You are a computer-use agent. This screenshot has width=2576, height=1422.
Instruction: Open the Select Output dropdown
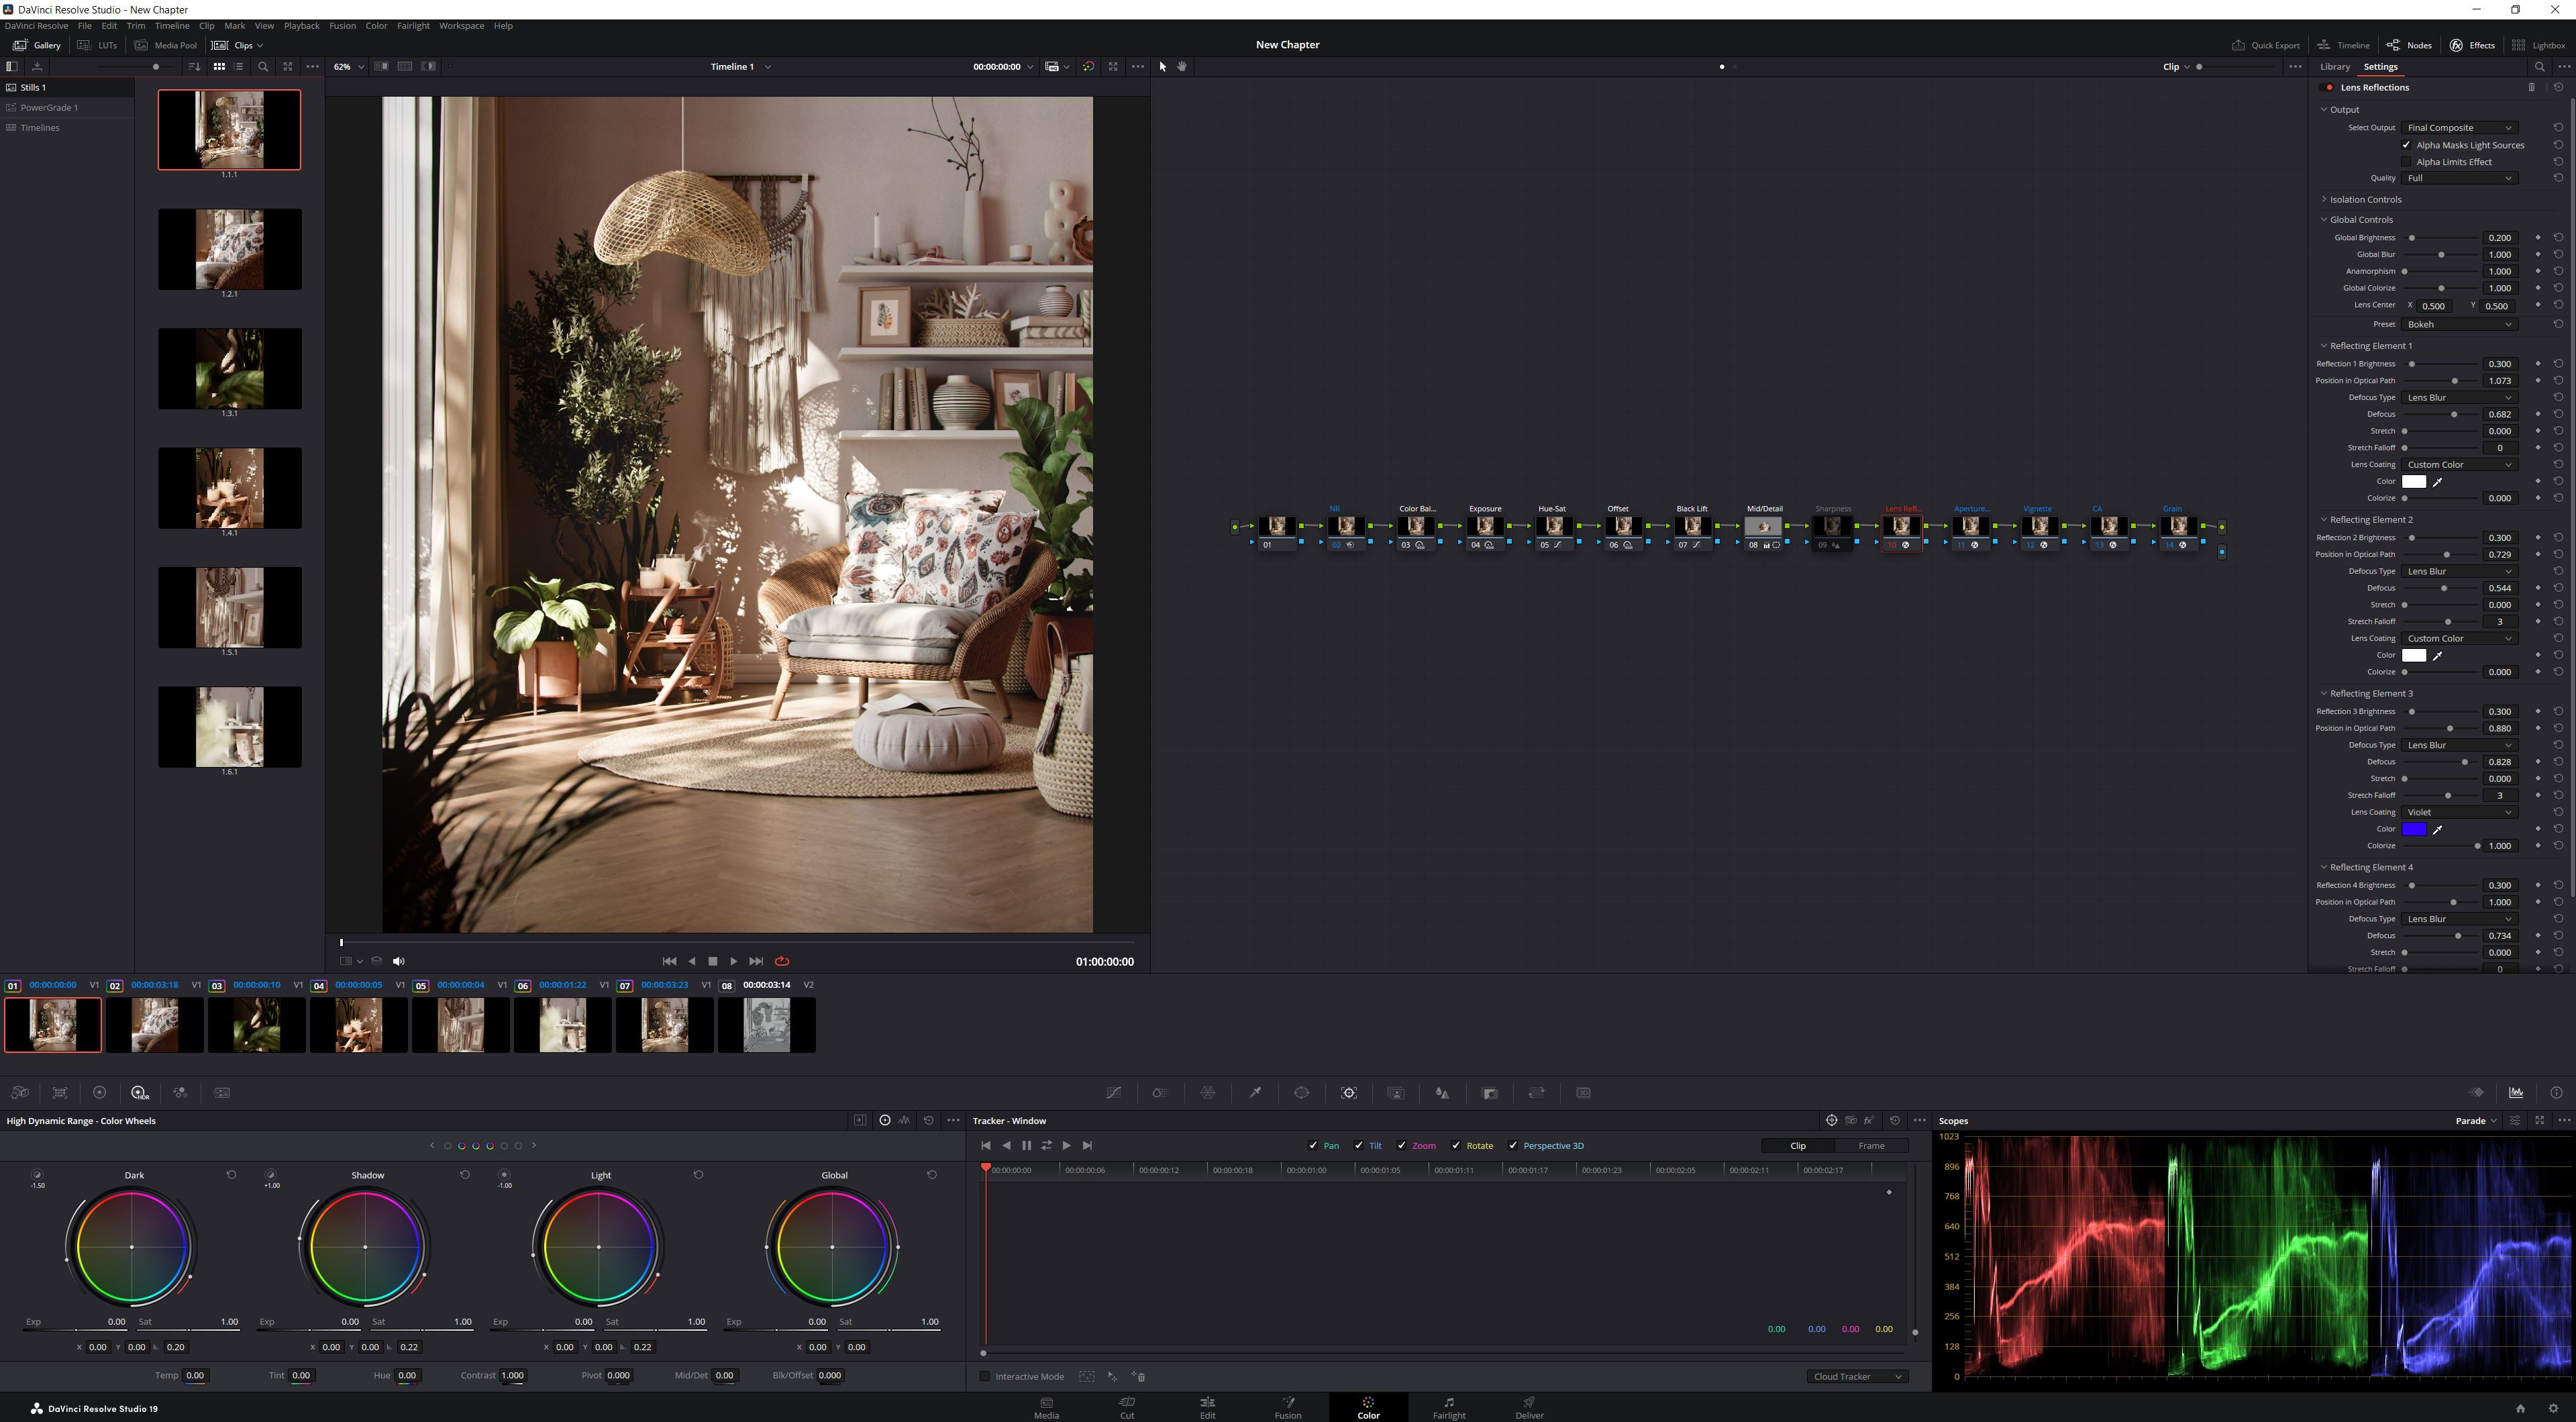point(2459,128)
